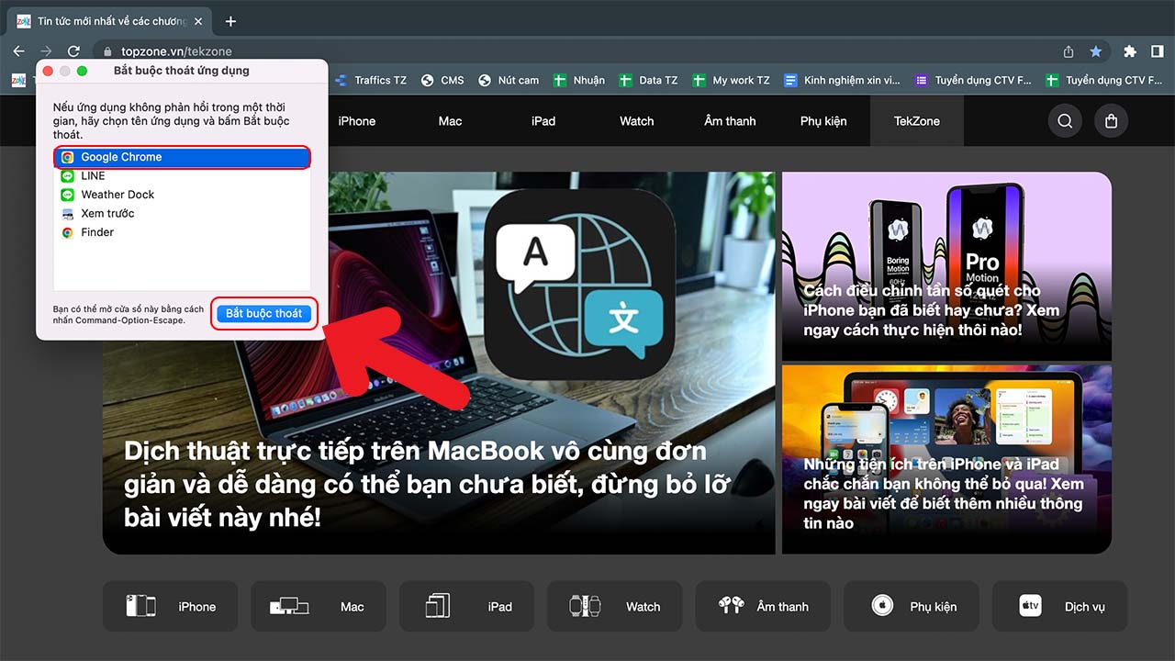Viewport: 1175px width, 661px height.
Task: Click the Dịch vụ category tile
Action: pyautogui.click(x=1060, y=606)
